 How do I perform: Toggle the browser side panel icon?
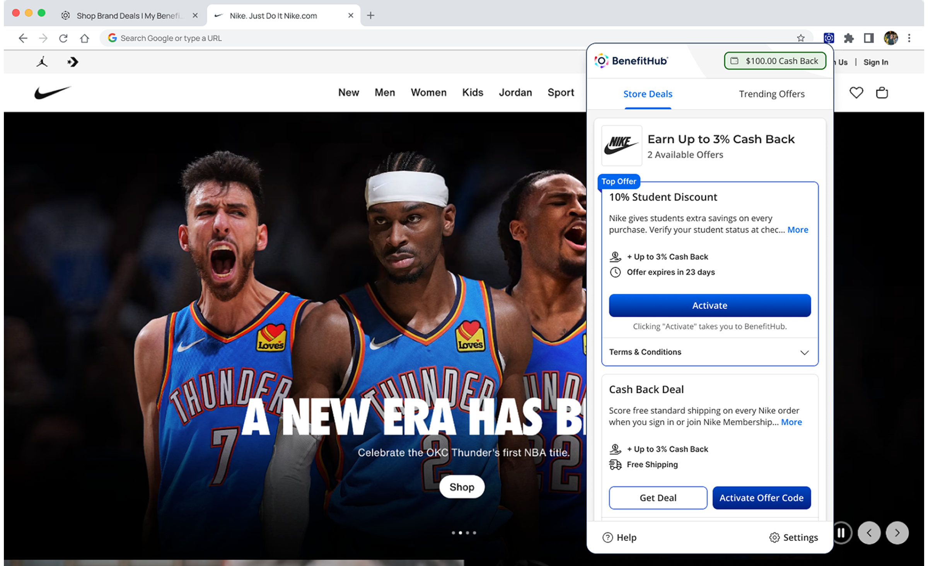[x=869, y=38]
